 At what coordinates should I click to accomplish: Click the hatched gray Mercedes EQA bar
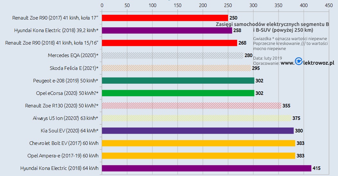173,55
